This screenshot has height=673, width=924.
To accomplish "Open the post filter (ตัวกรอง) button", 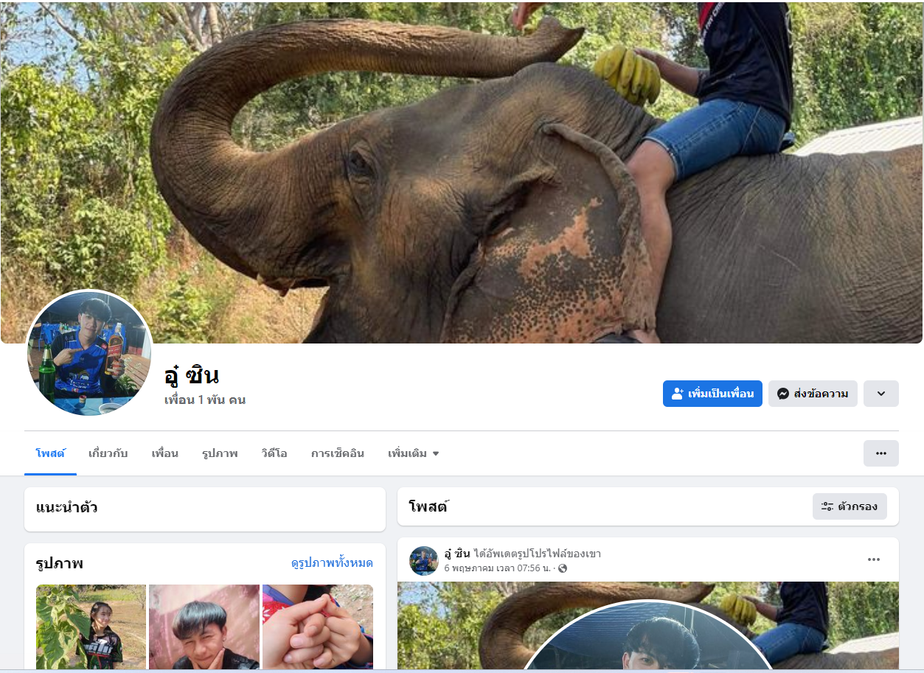I will pyautogui.click(x=849, y=506).
